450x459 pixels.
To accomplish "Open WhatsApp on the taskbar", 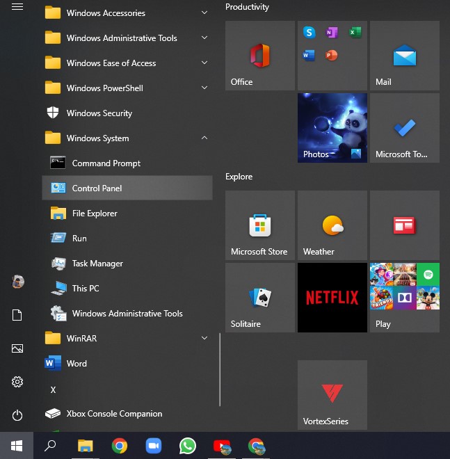I will pos(188,446).
